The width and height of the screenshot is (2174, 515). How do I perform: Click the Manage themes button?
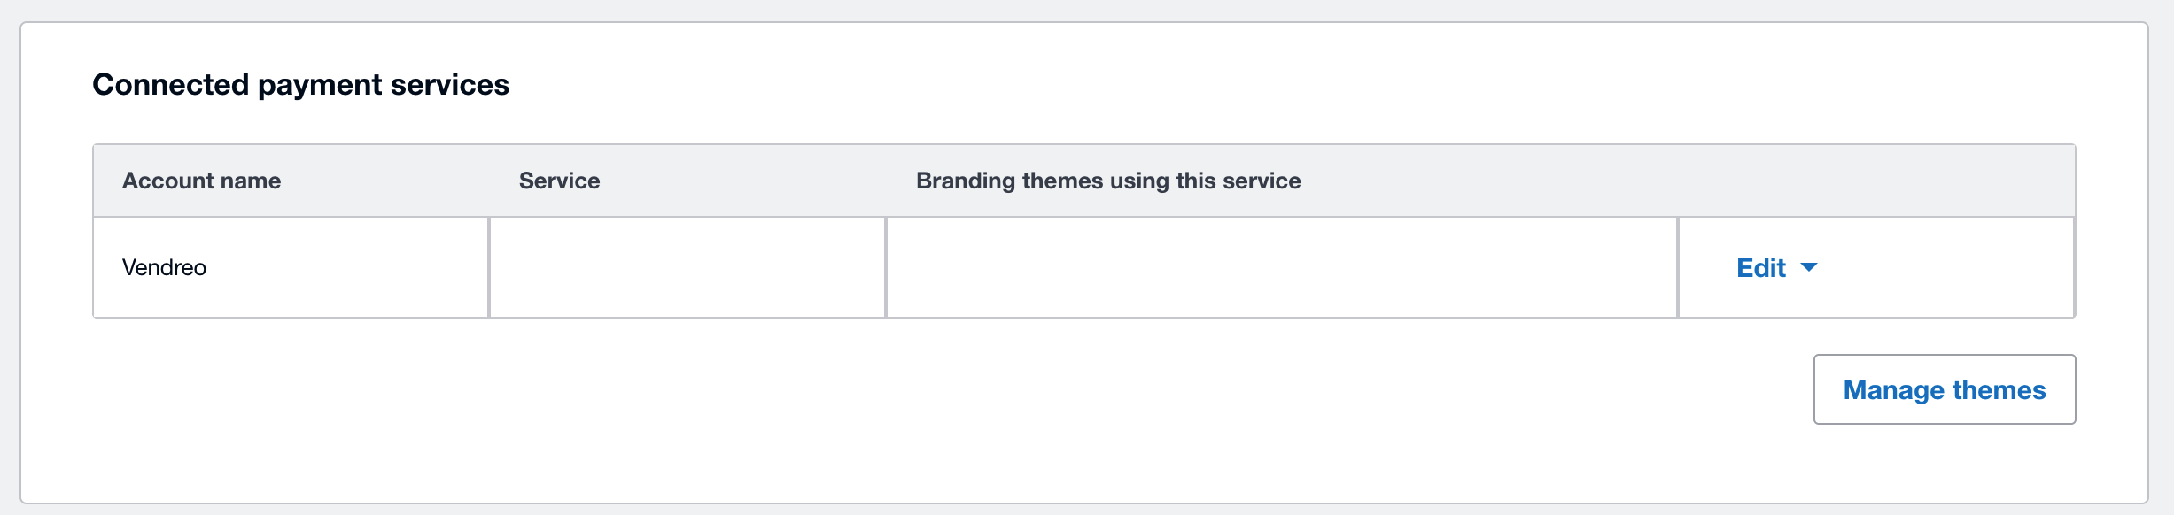(1944, 389)
